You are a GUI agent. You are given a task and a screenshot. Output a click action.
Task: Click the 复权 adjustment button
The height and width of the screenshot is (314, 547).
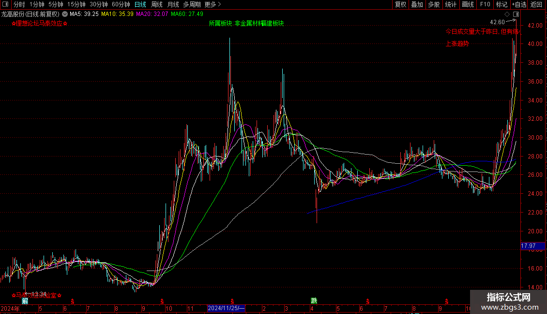pos(401,4)
